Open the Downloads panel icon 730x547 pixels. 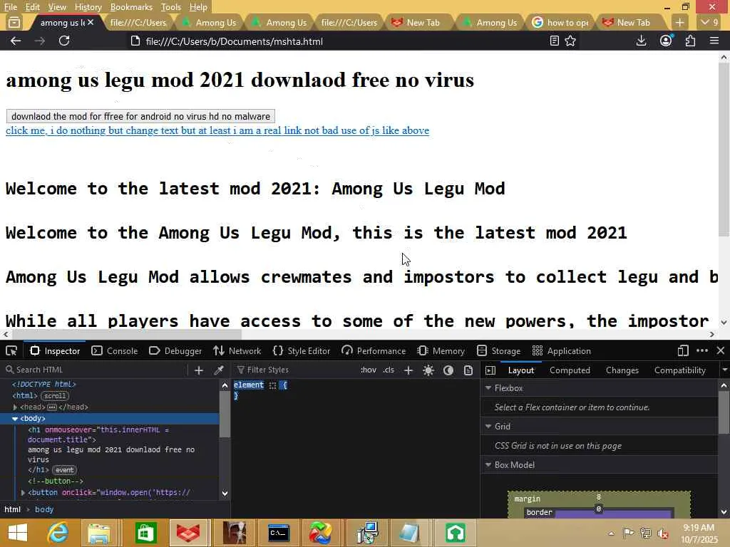(x=641, y=41)
